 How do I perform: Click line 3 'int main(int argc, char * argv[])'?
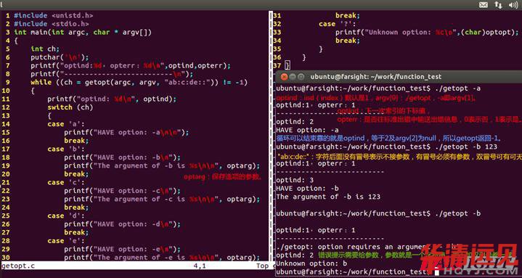click(x=83, y=32)
